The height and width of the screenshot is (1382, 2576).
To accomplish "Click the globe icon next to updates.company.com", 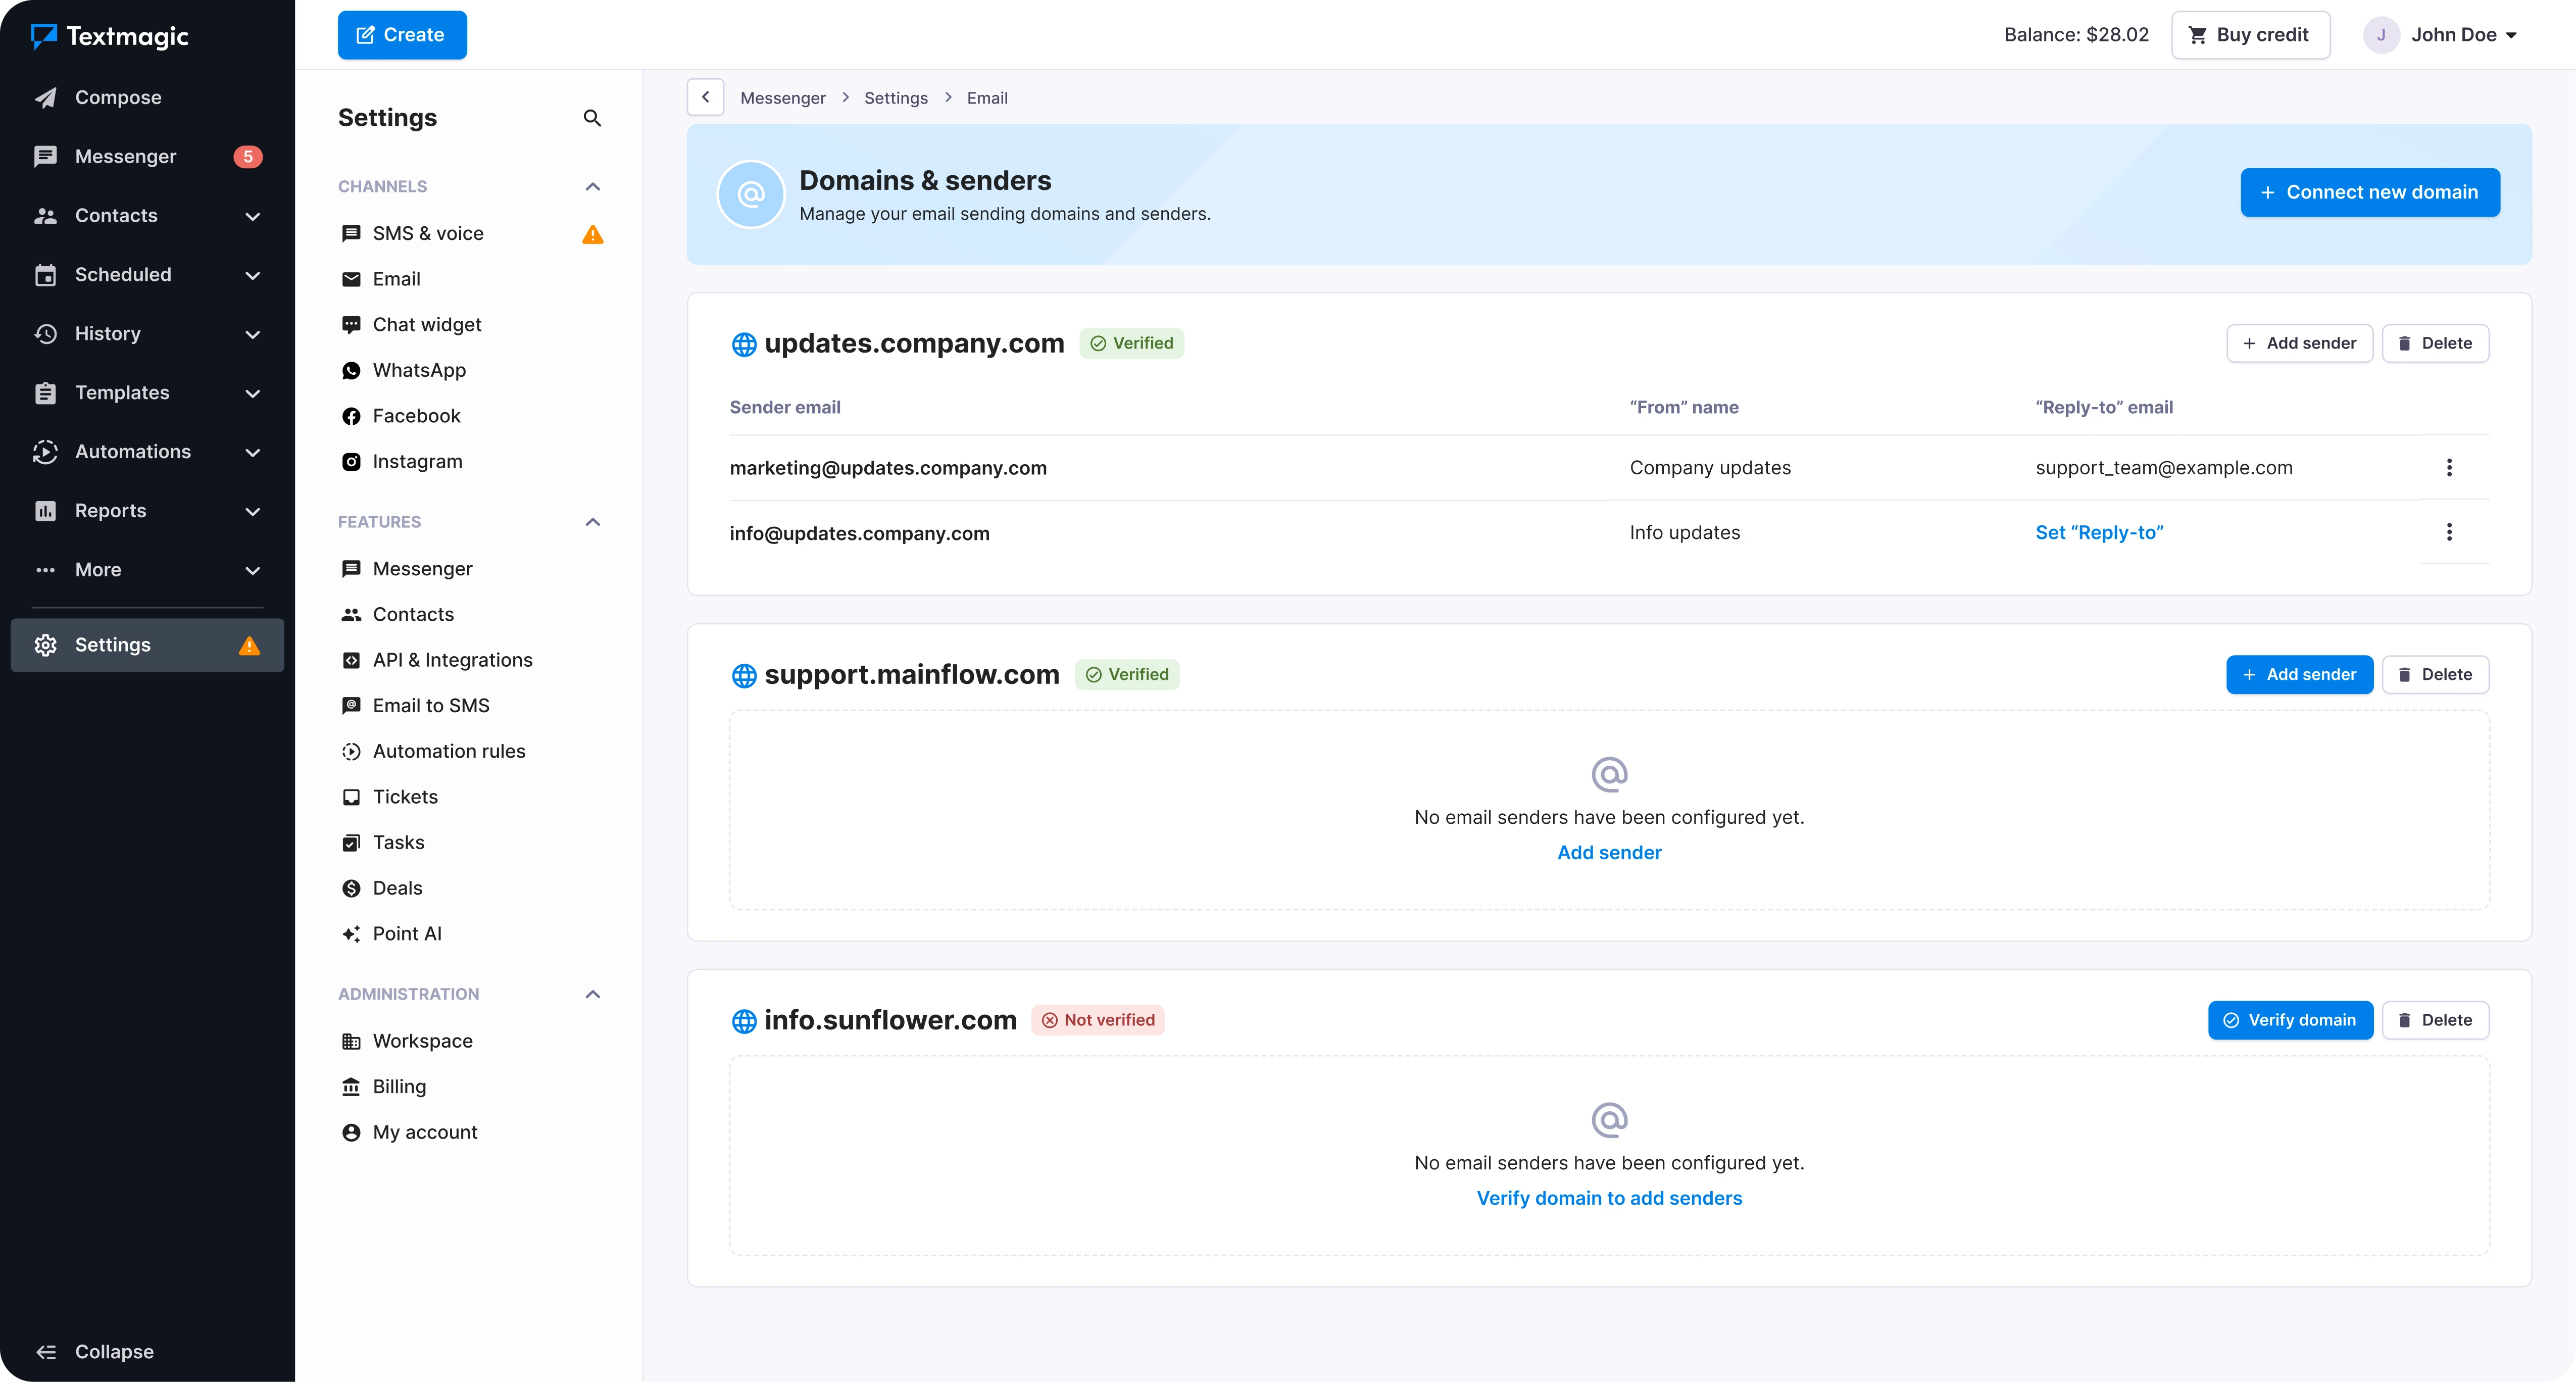I will (744, 344).
